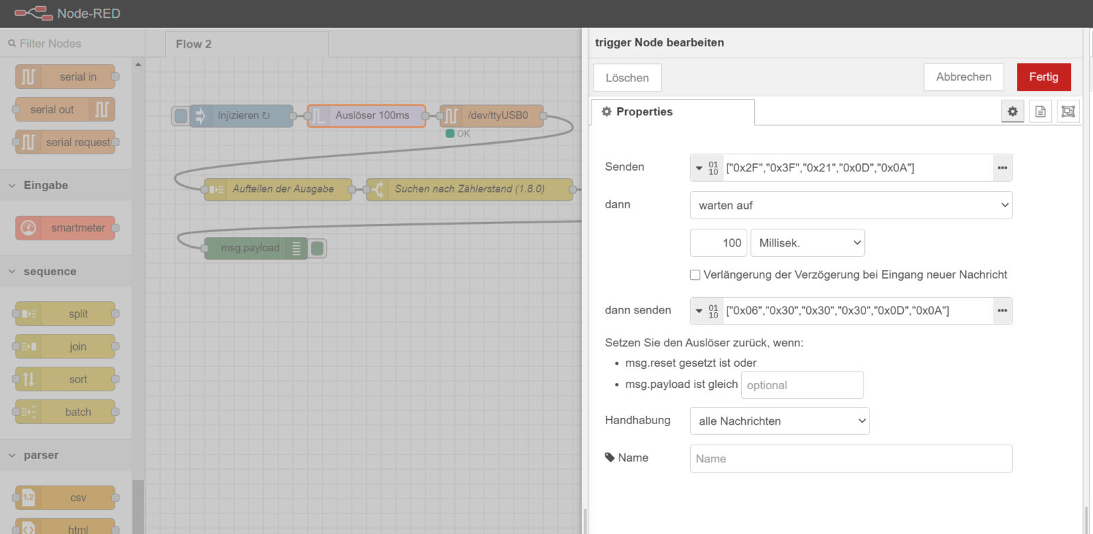
Task: Open the Millisek. time unit dropdown
Action: click(807, 243)
